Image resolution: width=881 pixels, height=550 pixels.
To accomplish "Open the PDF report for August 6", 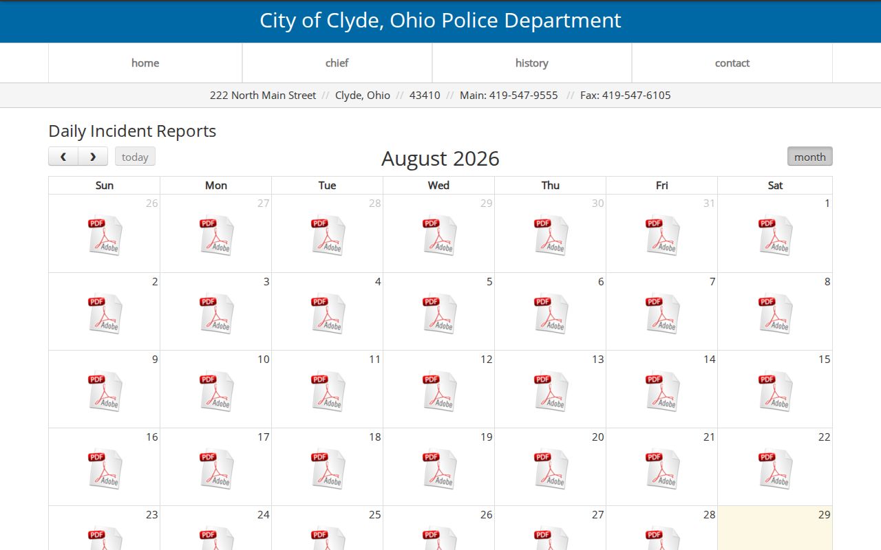I will 551,313.
